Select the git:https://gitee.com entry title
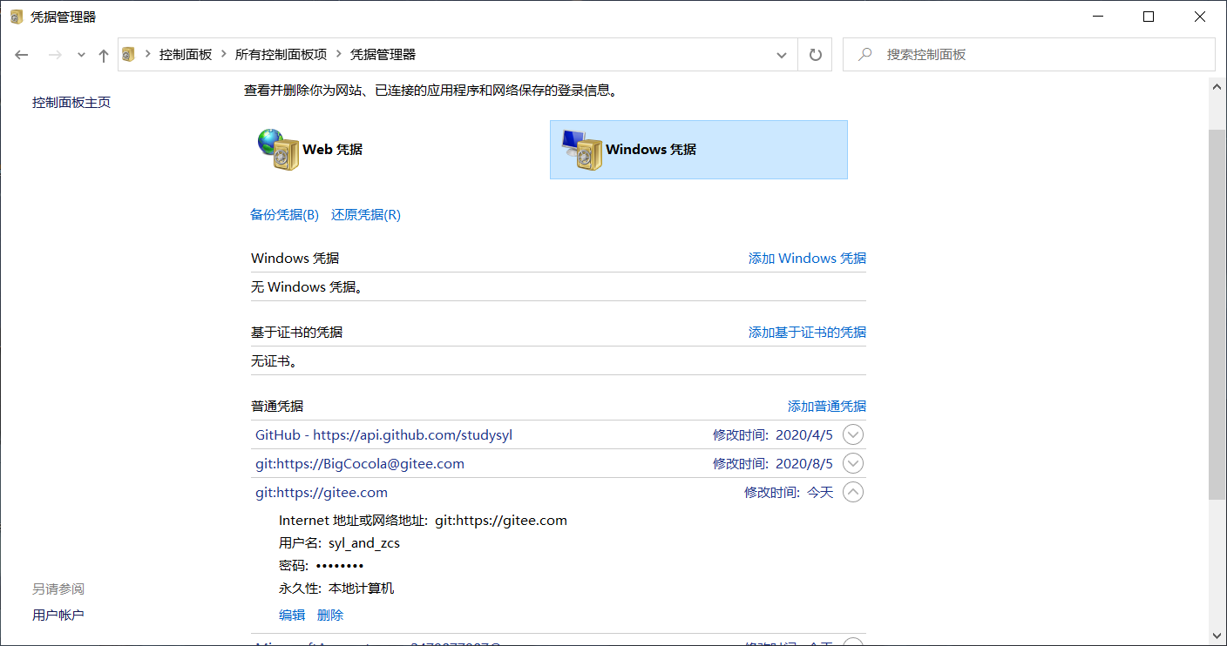Viewport: 1227px width, 646px height. coord(322,492)
